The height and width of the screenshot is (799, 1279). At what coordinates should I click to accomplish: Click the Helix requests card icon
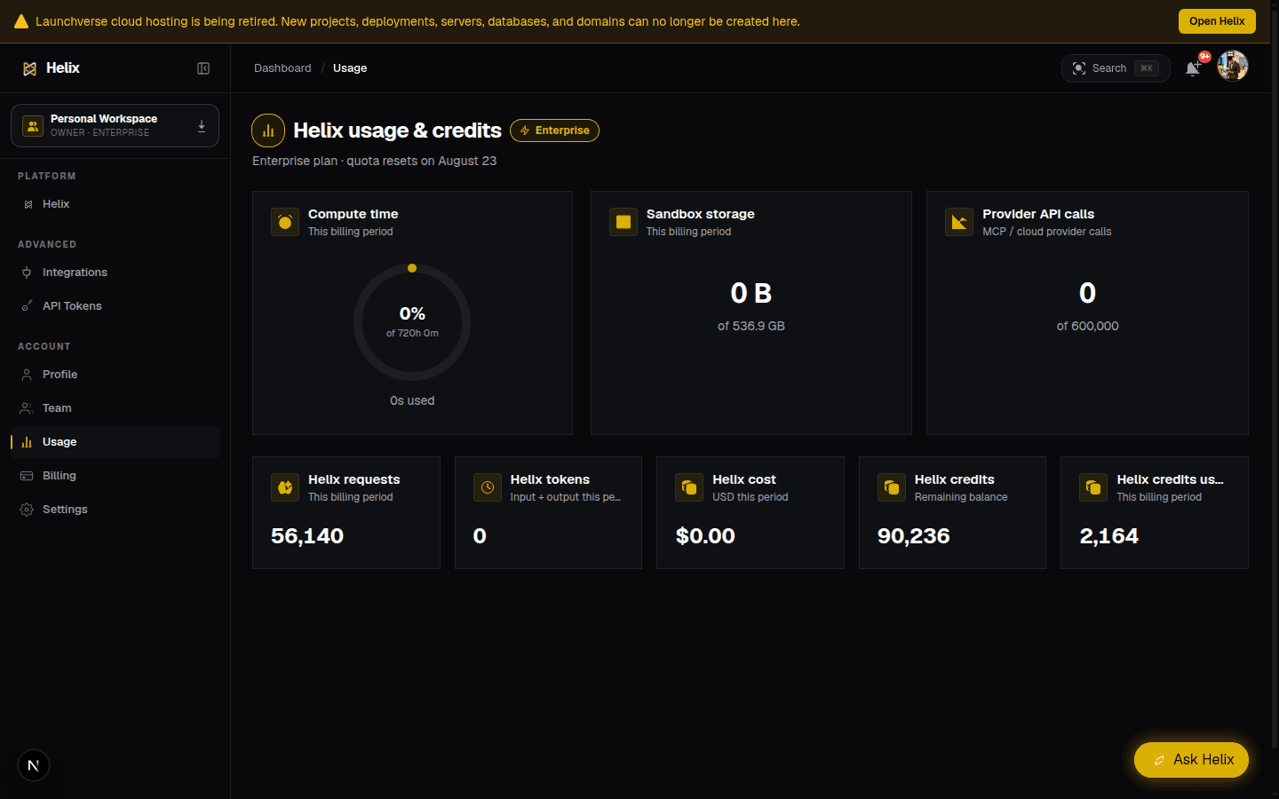285,487
